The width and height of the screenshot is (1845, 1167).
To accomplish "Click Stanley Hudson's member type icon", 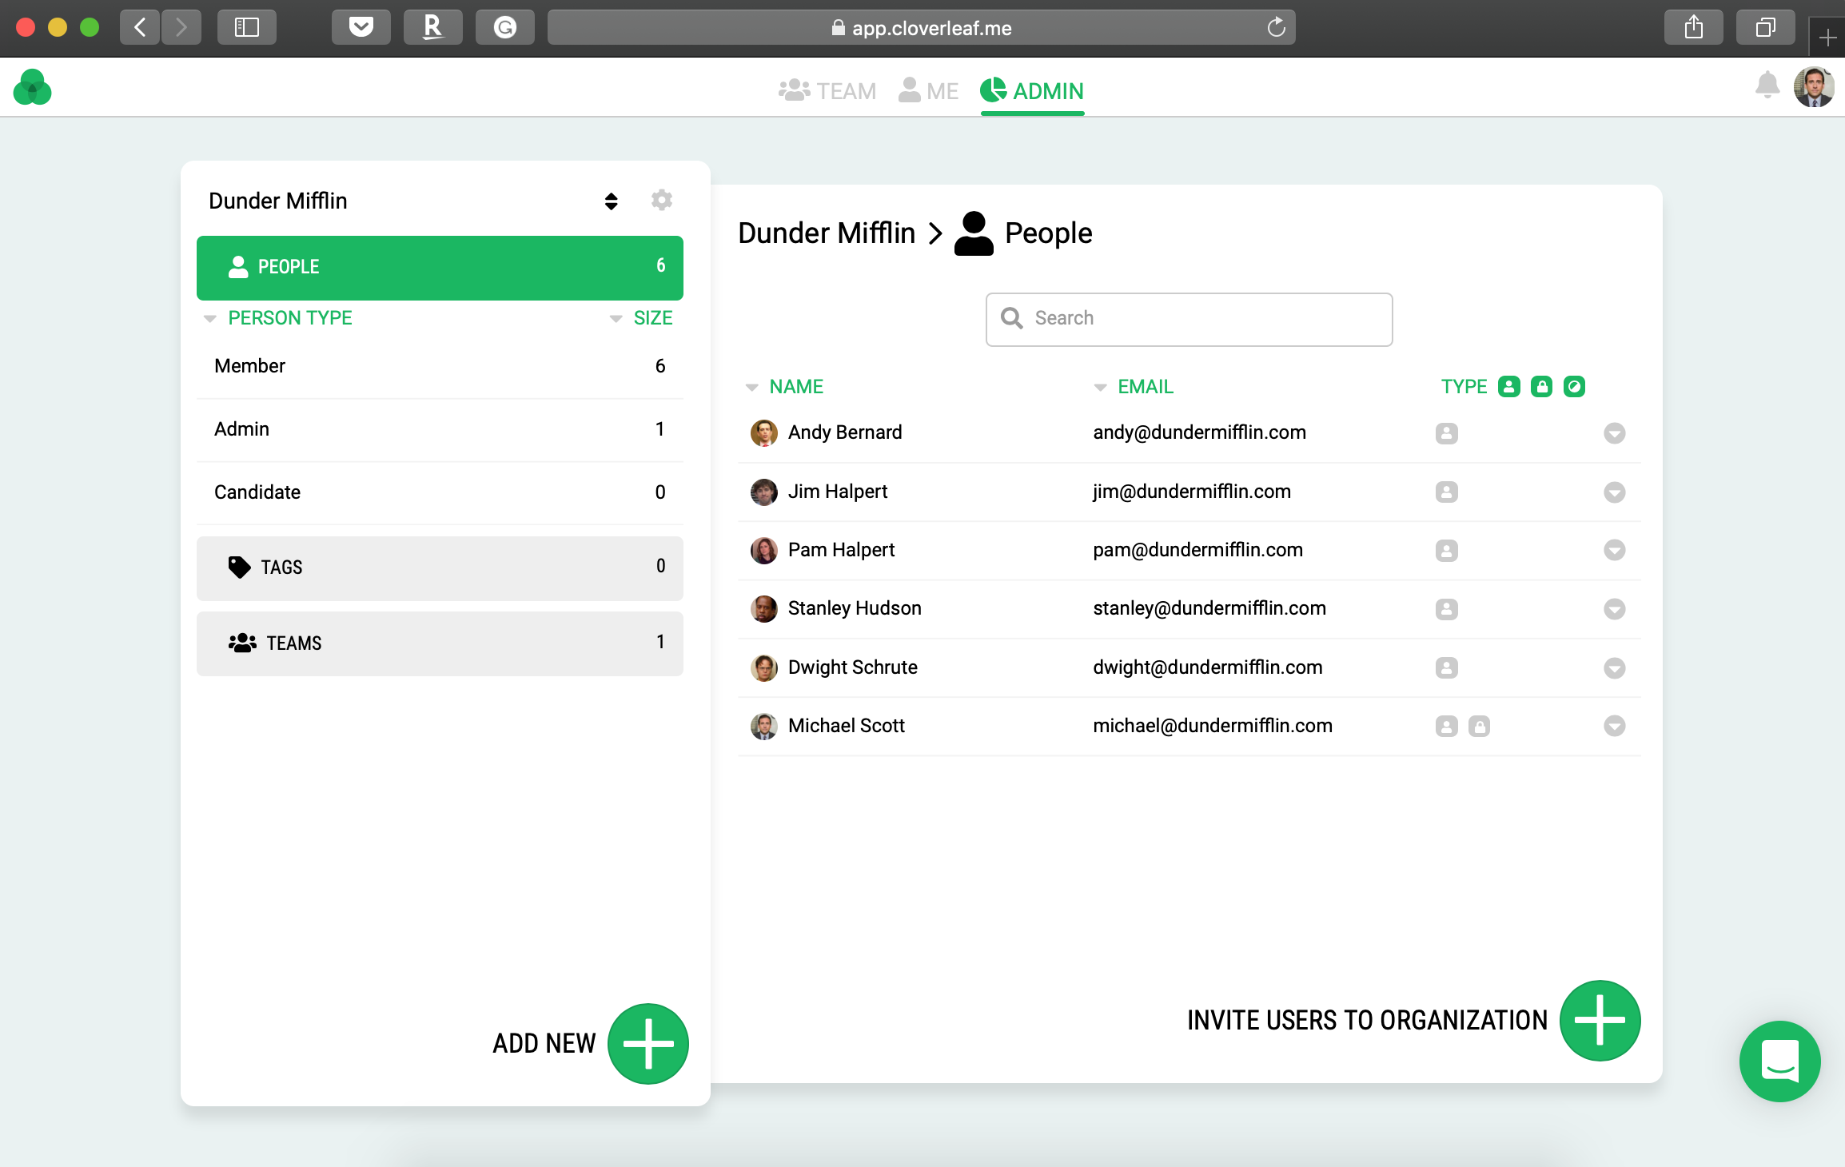I will pyautogui.click(x=1447, y=609).
